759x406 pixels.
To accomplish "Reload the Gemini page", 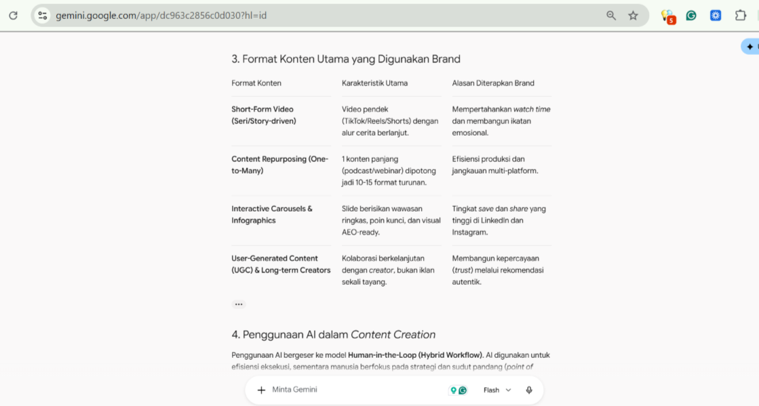I will [13, 16].
